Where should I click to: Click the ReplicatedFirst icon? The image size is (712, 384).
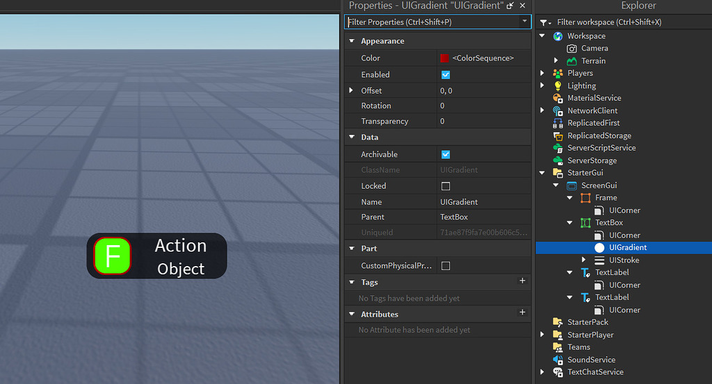pyautogui.click(x=558, y=123)
